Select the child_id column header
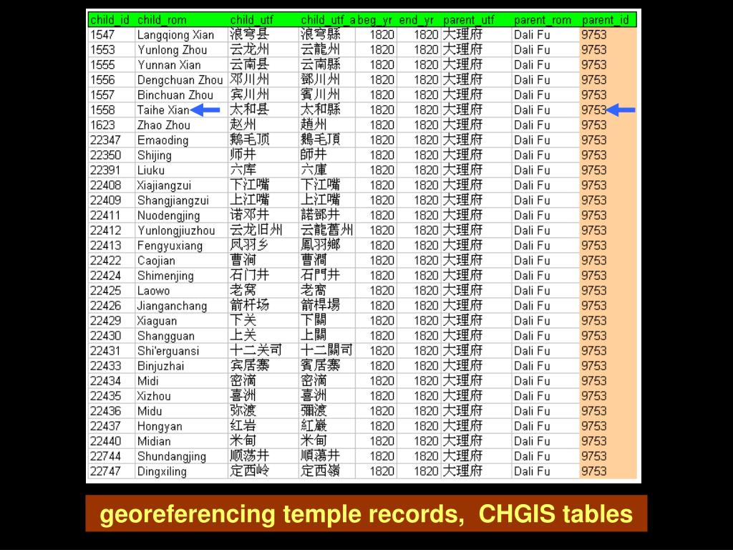This screenshot has width=733, height=550. tap(110, 20)
